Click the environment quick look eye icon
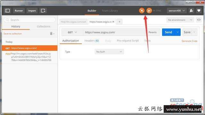This screenshot has height=115, width=205. coord(199,20)
